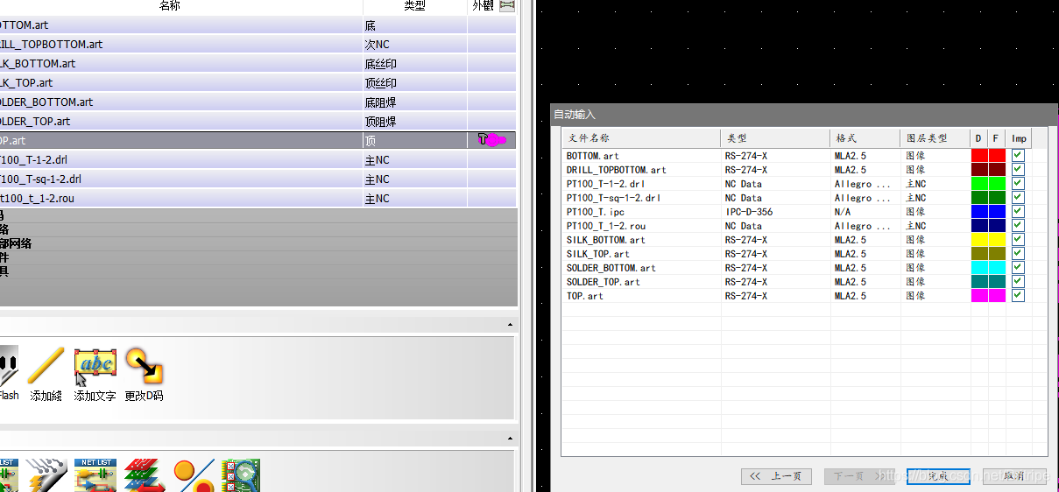Screen dimensions: 1059x492
Task: Select BOTTOM.art file name in dialog
Action: [592, 156]
